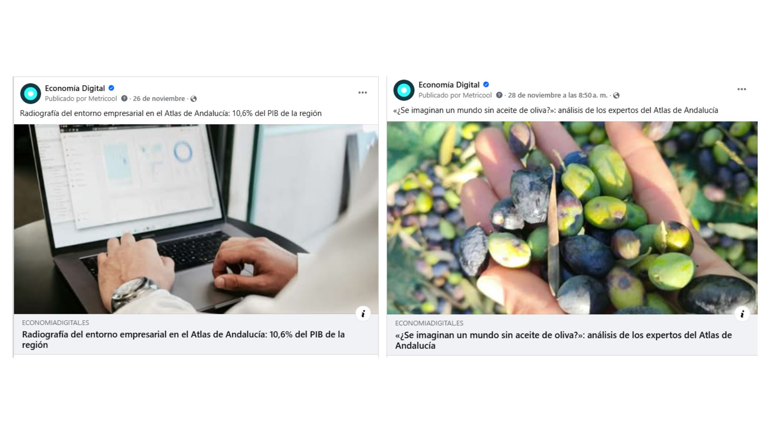Open the Economía Digital page name, left post
The width and height of the screenshot is (773, 434).
(75, 88)
